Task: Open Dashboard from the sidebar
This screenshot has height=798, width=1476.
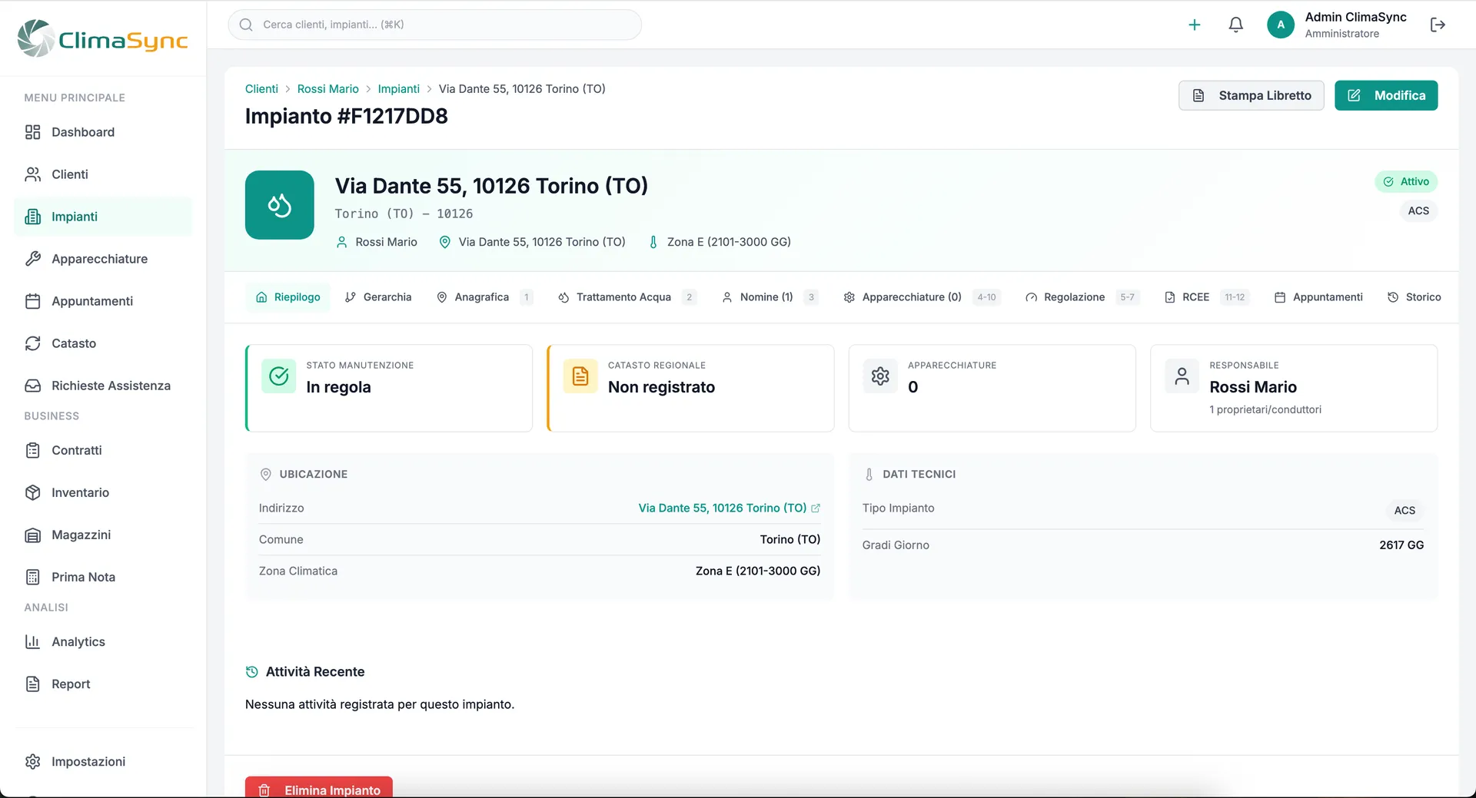Action: click(x=103, y=132)
